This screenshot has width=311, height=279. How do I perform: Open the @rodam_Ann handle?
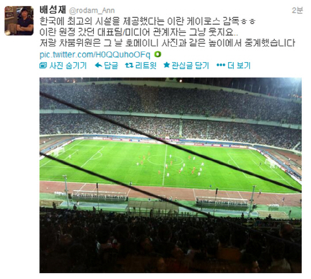pos(92,10)
